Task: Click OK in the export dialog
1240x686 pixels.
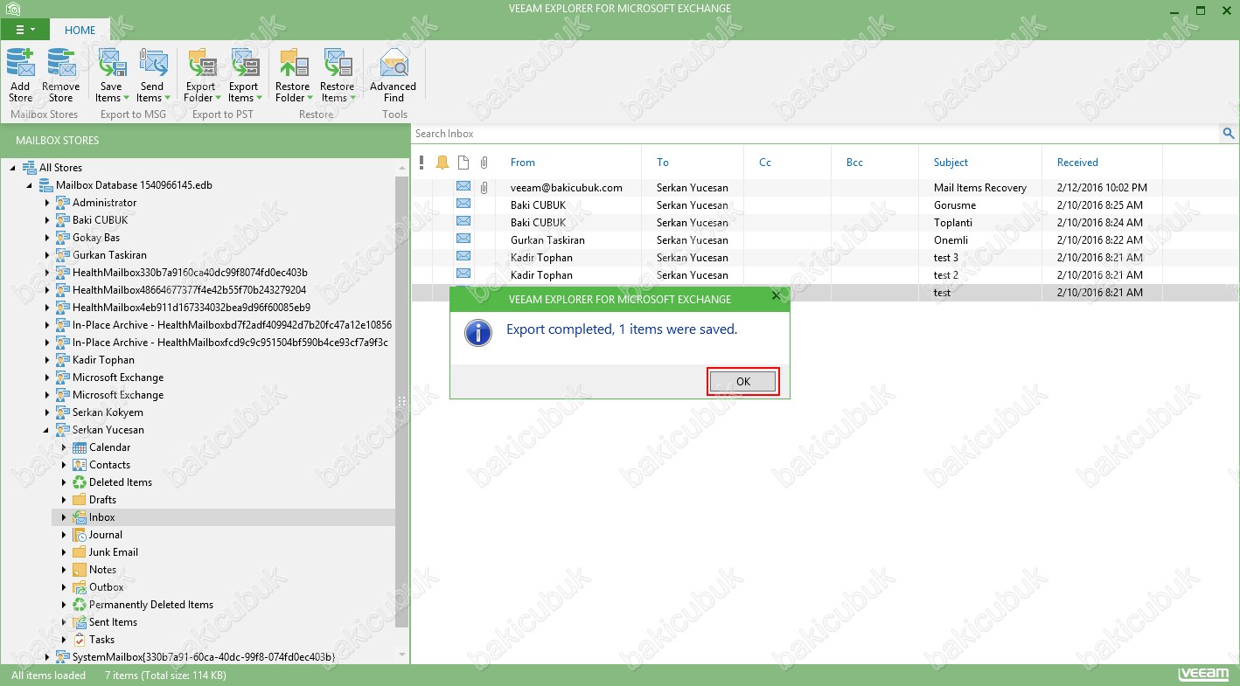Action: tap(743, 381)
